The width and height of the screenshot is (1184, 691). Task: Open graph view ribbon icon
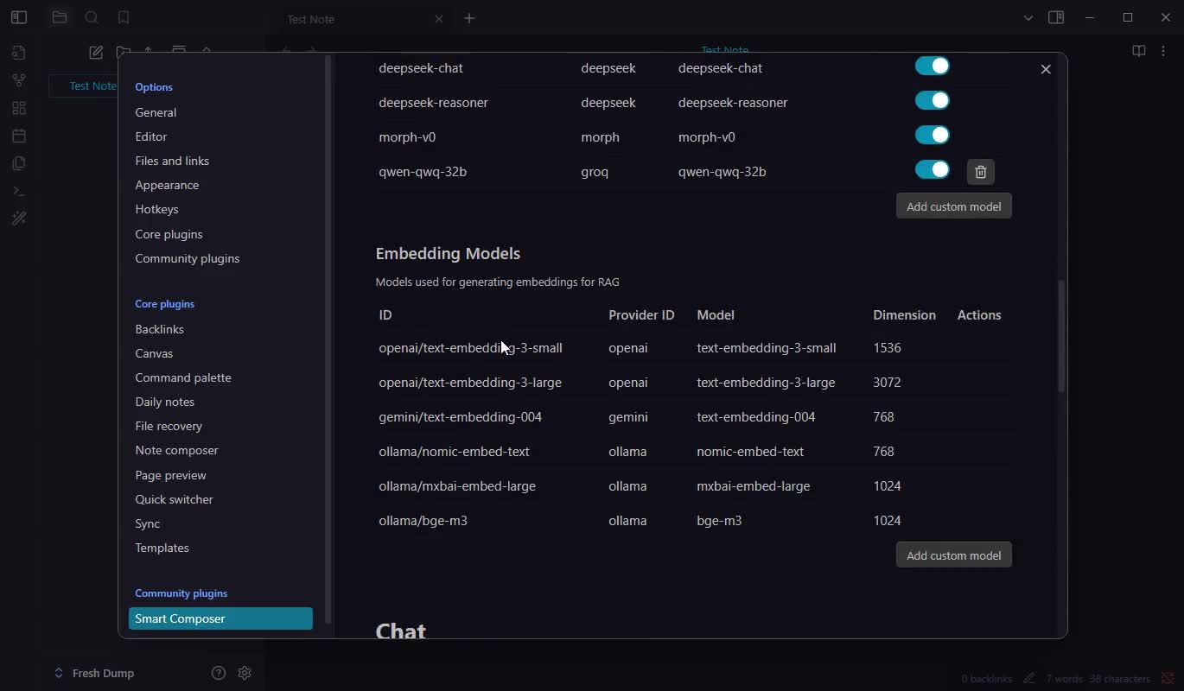(19, 80)
